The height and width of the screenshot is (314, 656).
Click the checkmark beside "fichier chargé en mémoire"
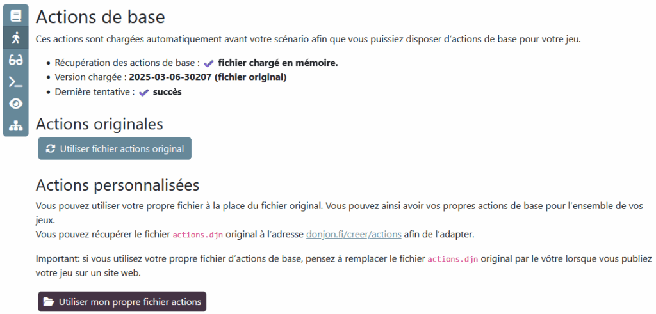click(208, 63)
